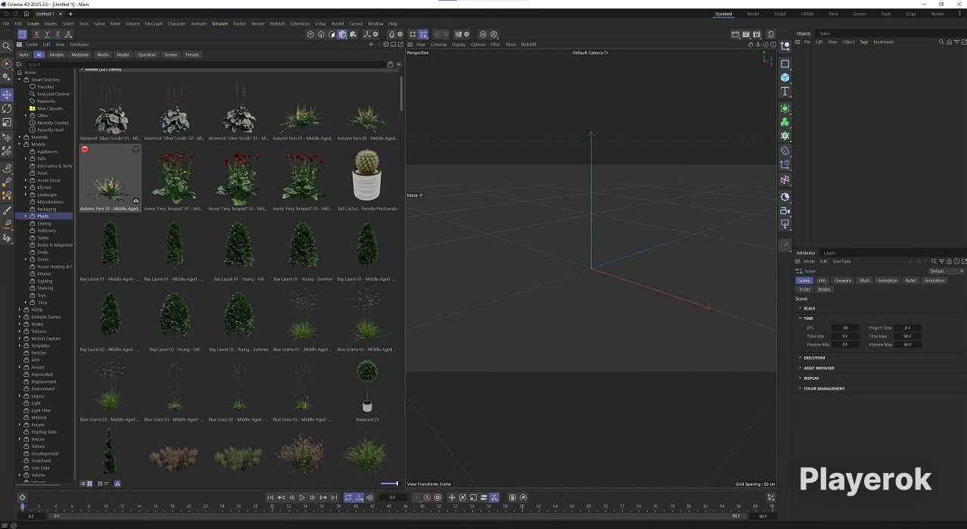Switch to the Takes tab
The height and width of the screenshot is (529, 967).
[x=825, y=33]
